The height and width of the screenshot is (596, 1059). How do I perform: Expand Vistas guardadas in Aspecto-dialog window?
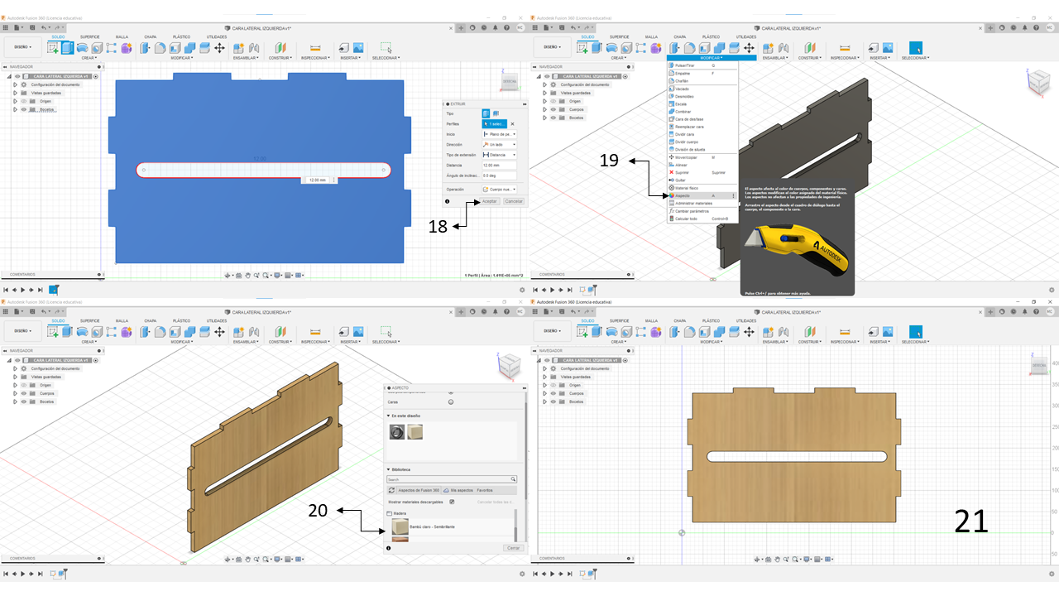coord(15,377)
